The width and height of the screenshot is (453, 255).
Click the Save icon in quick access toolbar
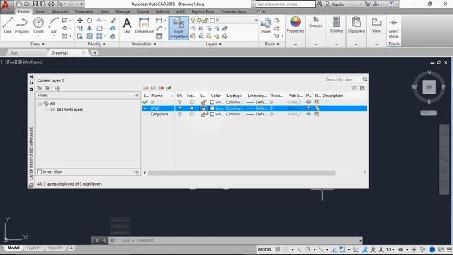[35, 4]
